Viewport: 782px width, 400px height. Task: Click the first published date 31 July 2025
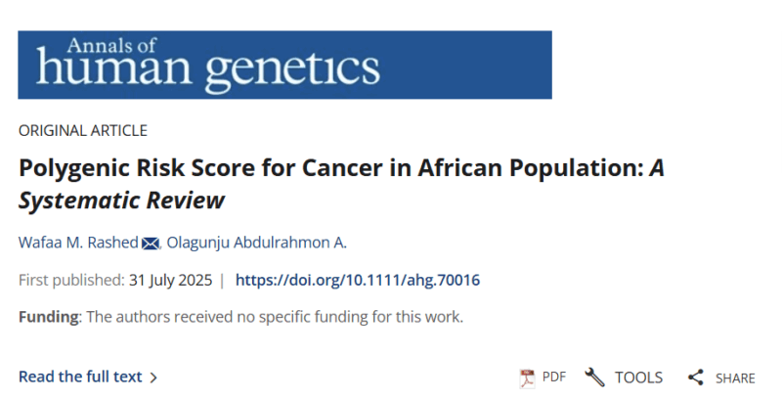pyautogui.click(x=170, y=281)
